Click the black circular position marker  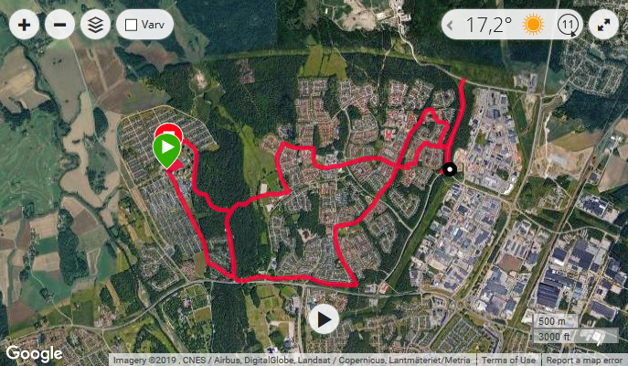pos(450,169)
